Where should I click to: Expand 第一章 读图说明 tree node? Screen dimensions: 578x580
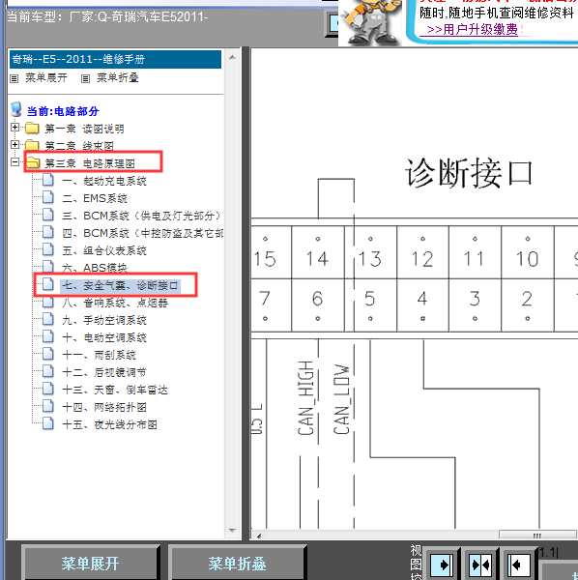pos(14,128)
